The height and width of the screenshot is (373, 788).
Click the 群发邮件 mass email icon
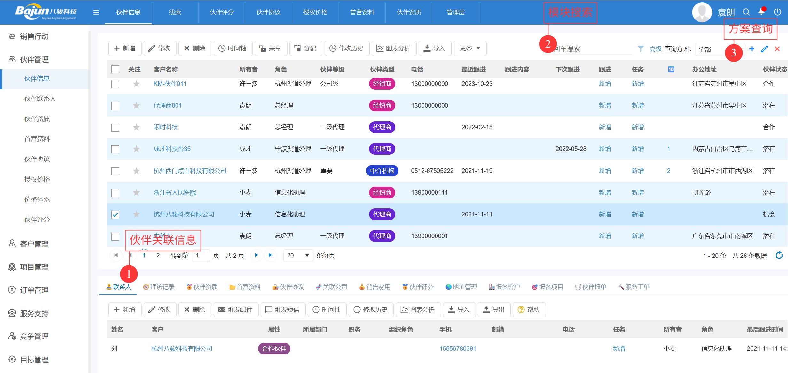click(236, 310)
